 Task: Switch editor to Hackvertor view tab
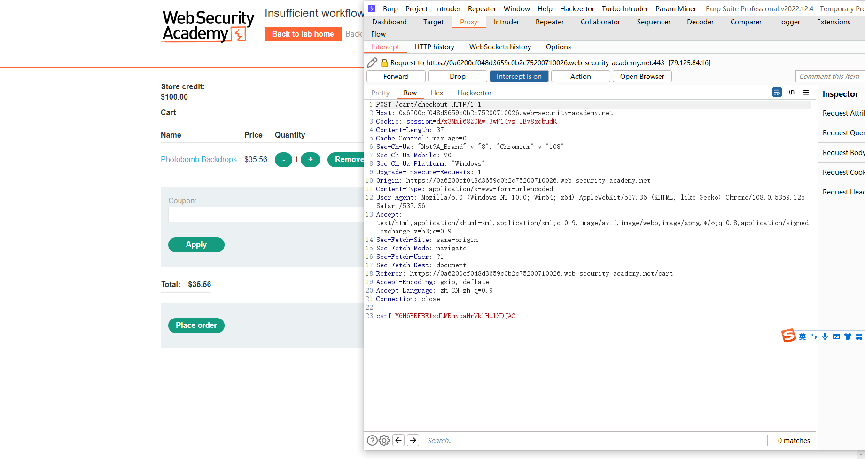click(x=474, y=93)
